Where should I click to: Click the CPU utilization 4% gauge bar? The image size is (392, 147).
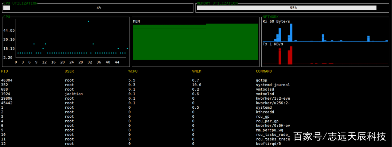tap(98, 8)
